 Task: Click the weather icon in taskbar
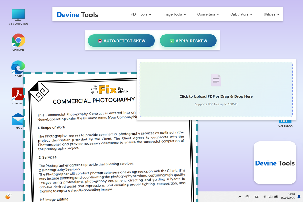point(8,196)
